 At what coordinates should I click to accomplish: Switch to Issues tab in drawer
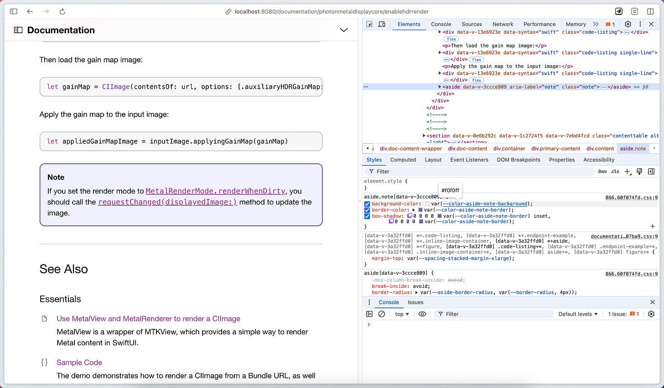point(415,302)
